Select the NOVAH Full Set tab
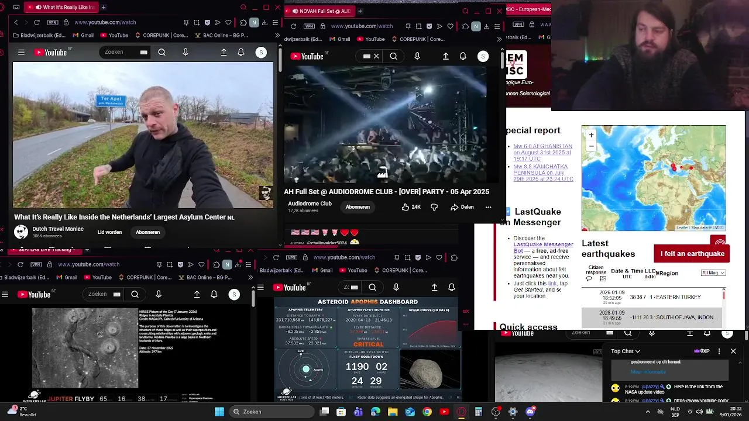The width and height of the screenshot is (749, 421). [321, 11]
